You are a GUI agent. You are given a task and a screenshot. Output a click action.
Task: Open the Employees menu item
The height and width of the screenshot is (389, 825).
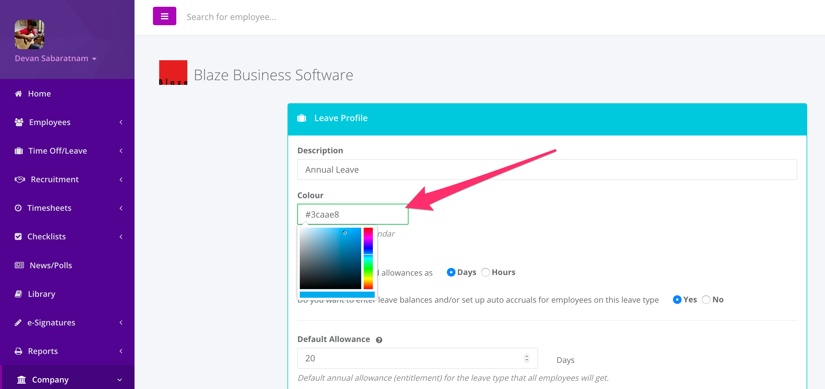(x=67, y=122)
